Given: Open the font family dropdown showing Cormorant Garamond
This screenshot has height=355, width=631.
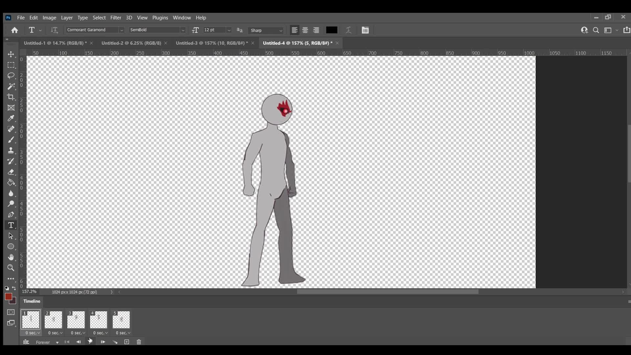Looking at the screenshot, I should (122, 30).
